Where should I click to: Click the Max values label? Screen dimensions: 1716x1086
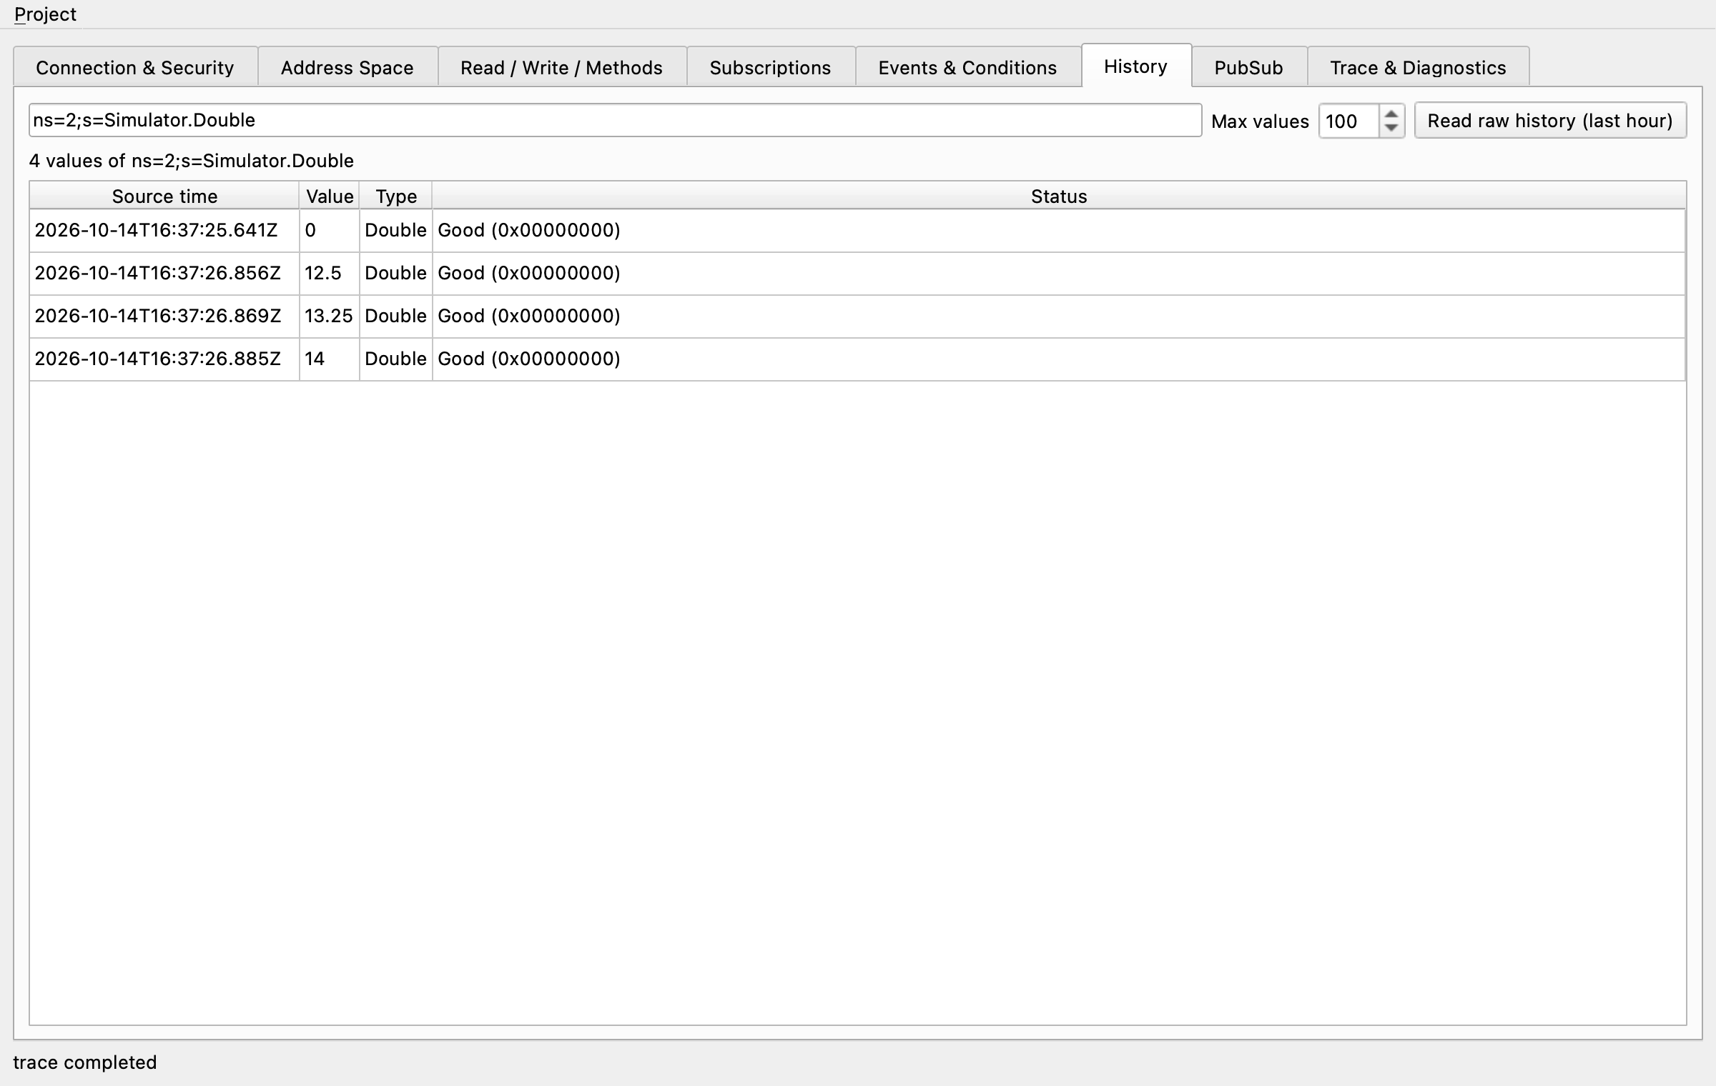click(1260, 121)
